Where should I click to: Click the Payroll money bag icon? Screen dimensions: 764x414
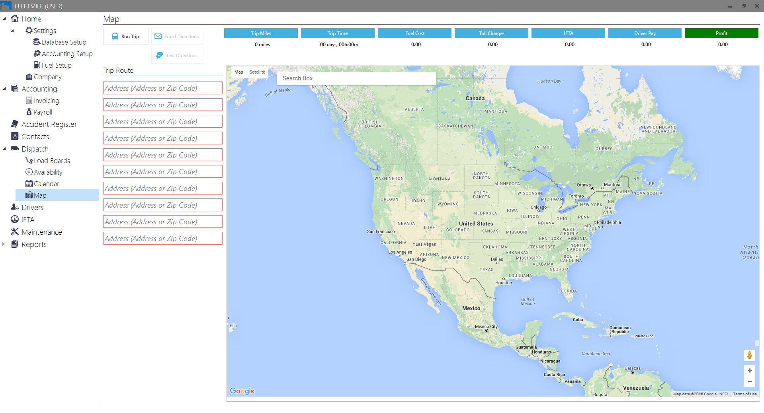pyautogui.click(x=29, y=112)
